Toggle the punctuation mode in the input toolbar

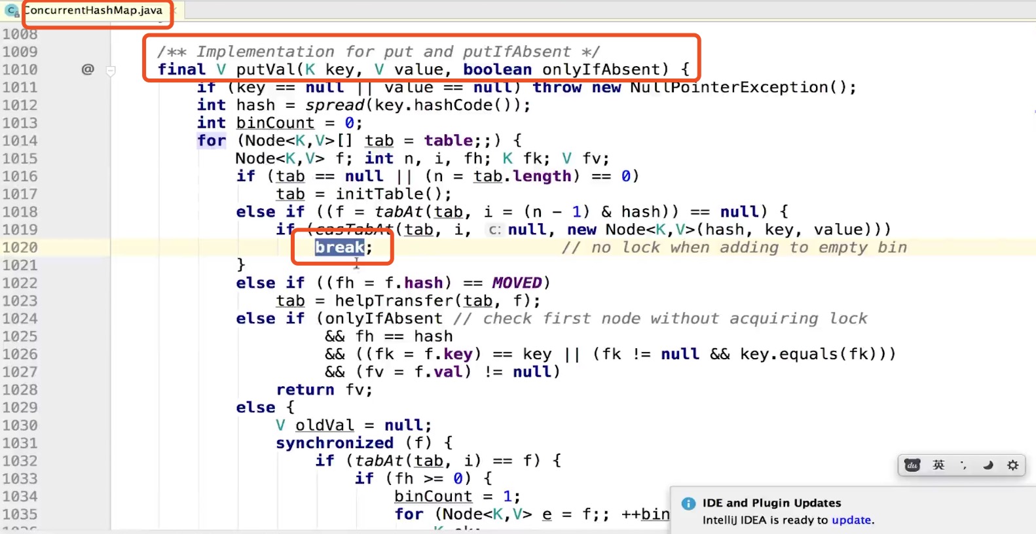click(x=963, y=465)
